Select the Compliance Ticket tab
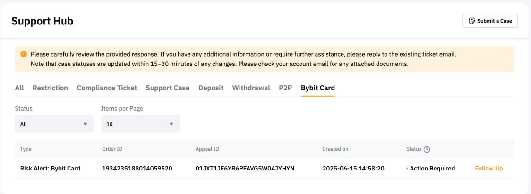 coord(107,88)
